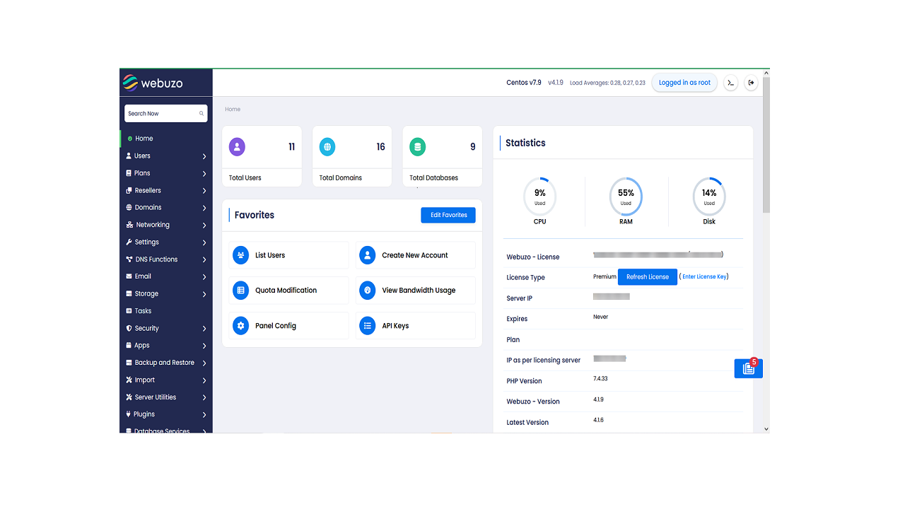Viewport: 905px width, 509px height.
Task: Click the page vertical scrollbar
Action: click(x=766, y=144)
